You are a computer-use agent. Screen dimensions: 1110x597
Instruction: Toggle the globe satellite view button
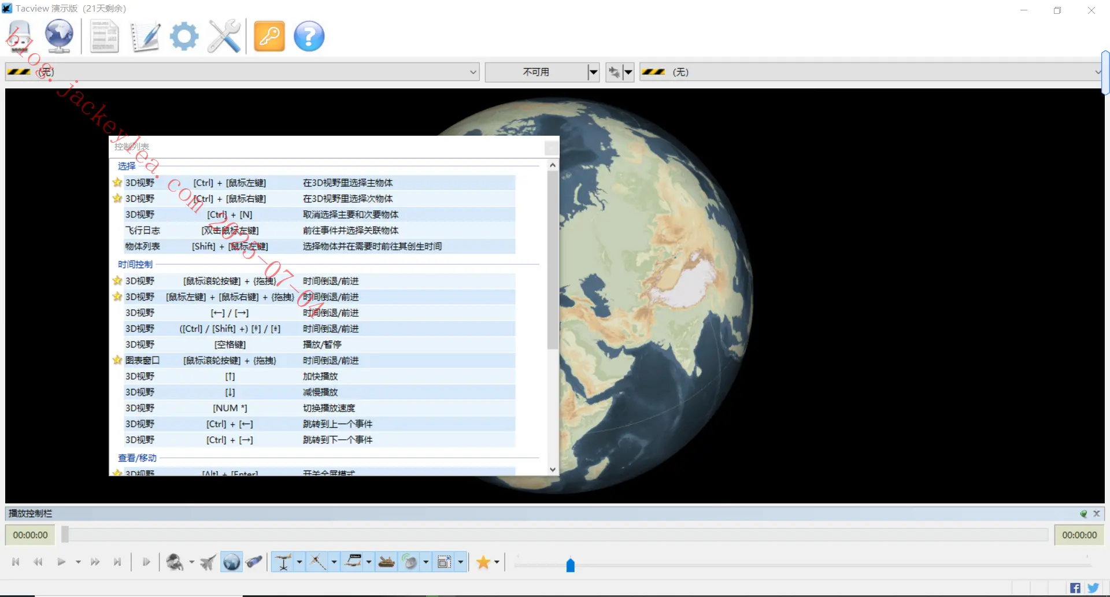pos(231,562)
